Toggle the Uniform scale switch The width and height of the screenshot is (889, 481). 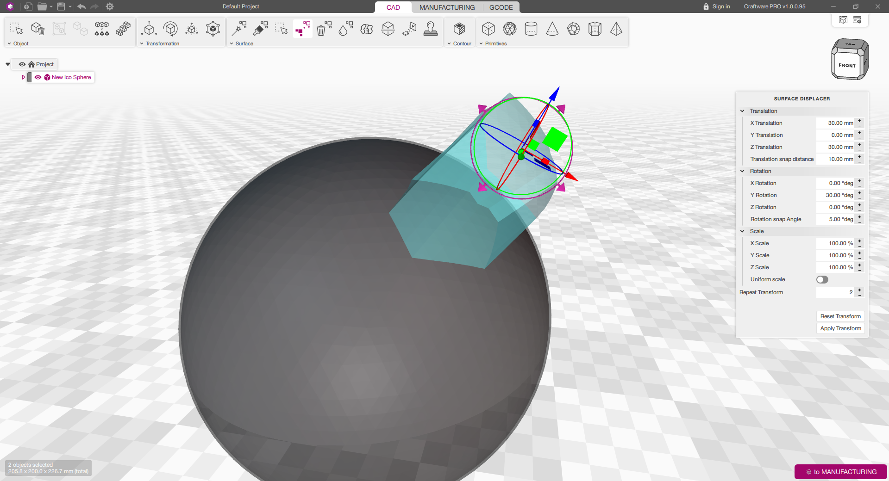click(x=822, y=279)
